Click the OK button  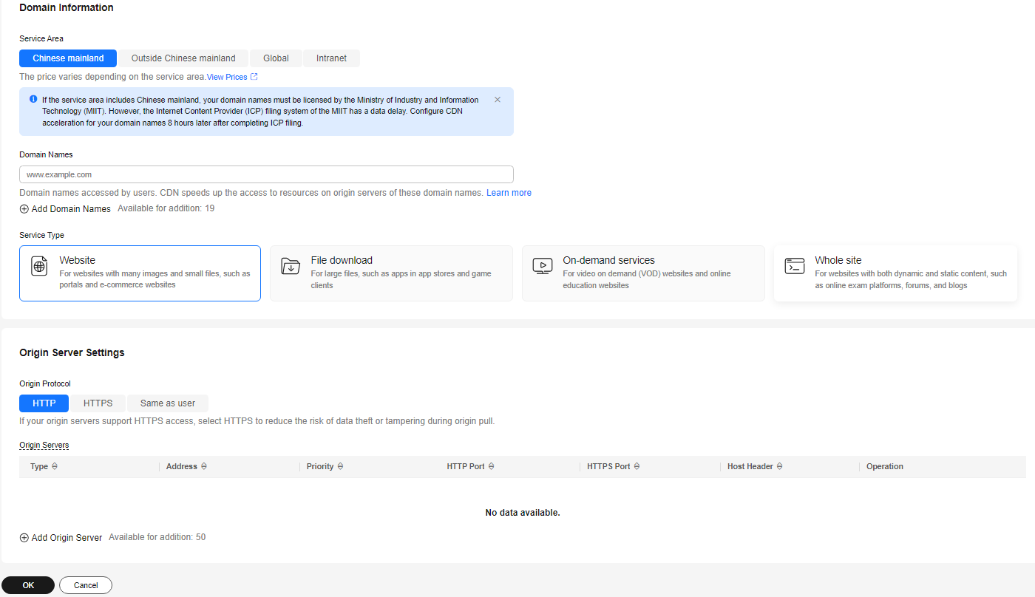click(28, 585)
